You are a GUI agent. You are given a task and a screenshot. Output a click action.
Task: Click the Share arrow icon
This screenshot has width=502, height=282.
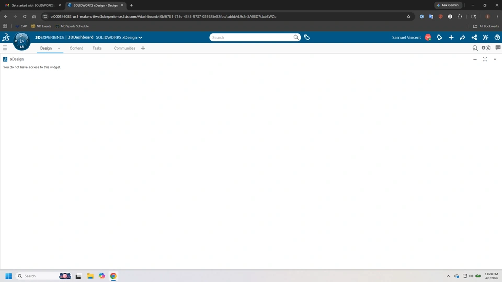tap(463, 38)
